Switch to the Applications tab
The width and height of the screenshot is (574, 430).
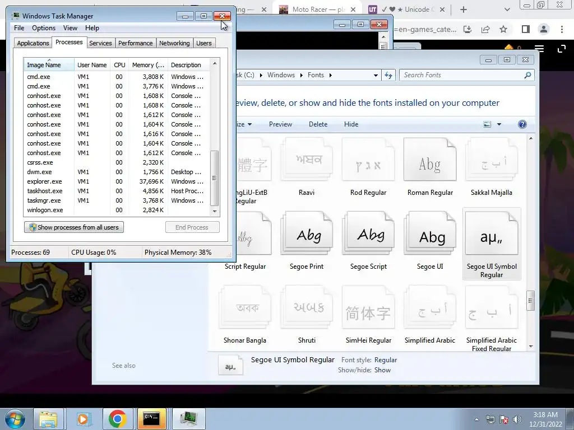[33, 43]
